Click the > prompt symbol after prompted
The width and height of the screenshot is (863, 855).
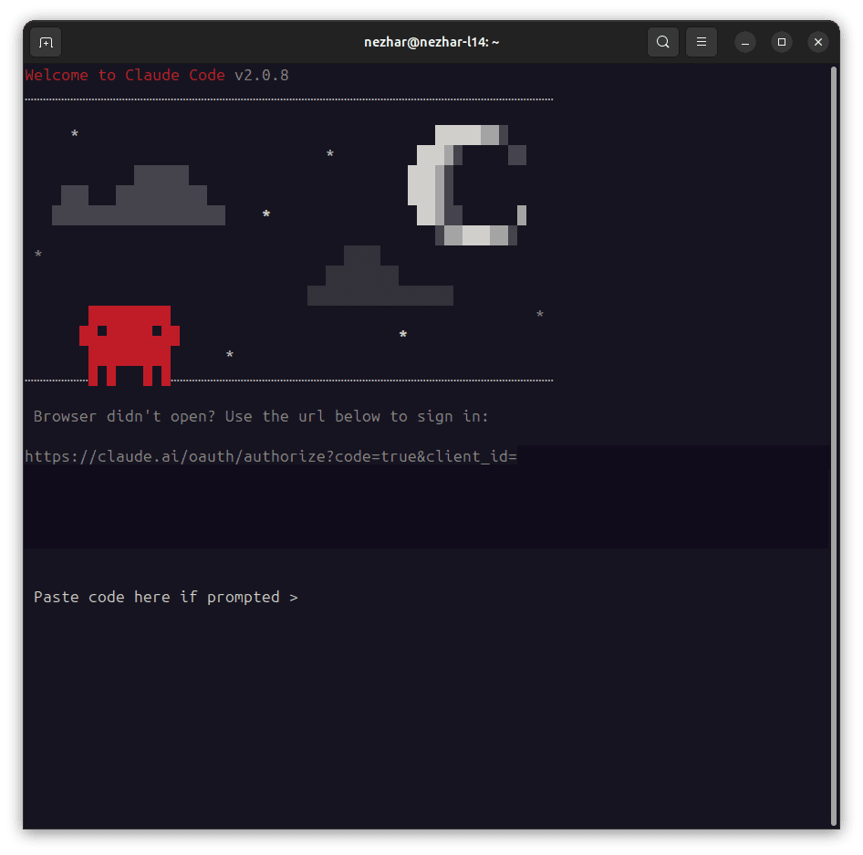click(x=294, y=598)
